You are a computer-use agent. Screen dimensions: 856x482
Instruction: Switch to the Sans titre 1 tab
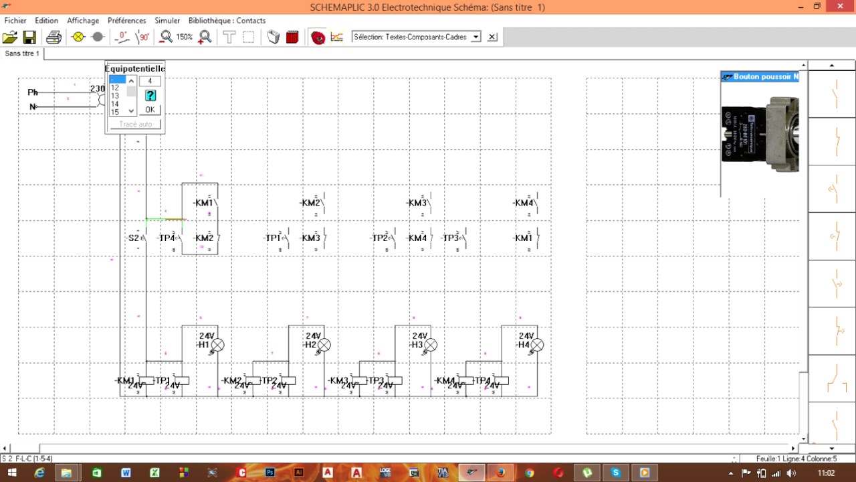[22, 54]
